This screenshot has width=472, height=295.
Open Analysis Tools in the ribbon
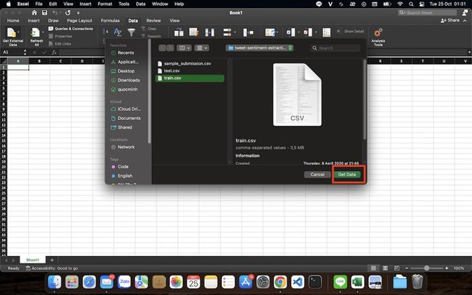click(x=378, y=36)
